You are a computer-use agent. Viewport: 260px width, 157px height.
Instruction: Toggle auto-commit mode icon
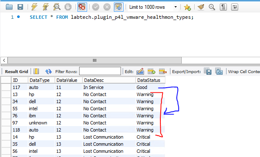(x=118, y=7)
